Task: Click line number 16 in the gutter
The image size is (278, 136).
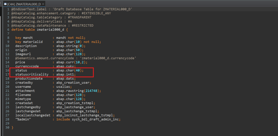Action: (7, 71)
